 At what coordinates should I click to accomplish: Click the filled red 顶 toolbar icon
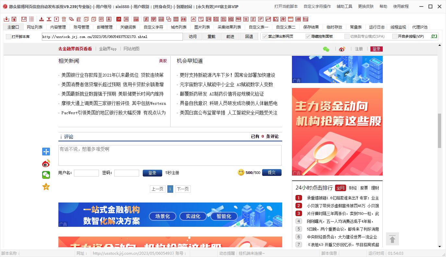(x=119, y=19)
